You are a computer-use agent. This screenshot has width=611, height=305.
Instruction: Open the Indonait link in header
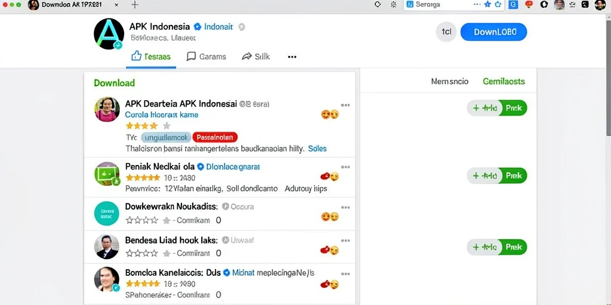click(x=218, y=27)
